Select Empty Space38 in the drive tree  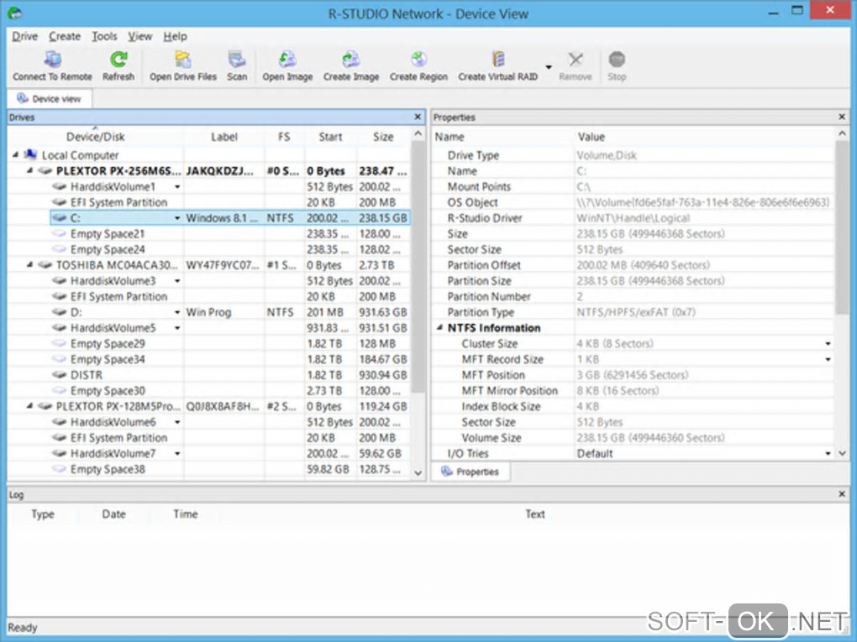point(108,469)
